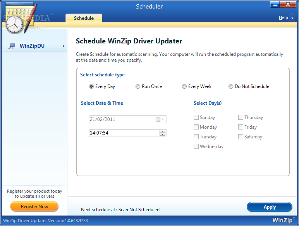The height and width of the screenshot is (226, 299).
Task: Click the "Select schedule type" label
Action: pyautogui.click(x=102, y=75)
